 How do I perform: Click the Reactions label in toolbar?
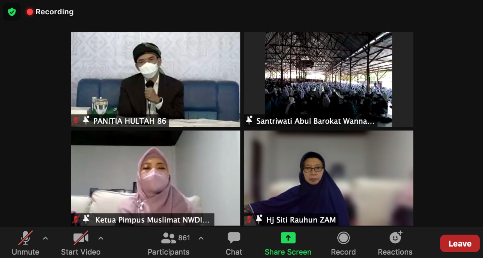pyautogui.click(x=395, y=252)
